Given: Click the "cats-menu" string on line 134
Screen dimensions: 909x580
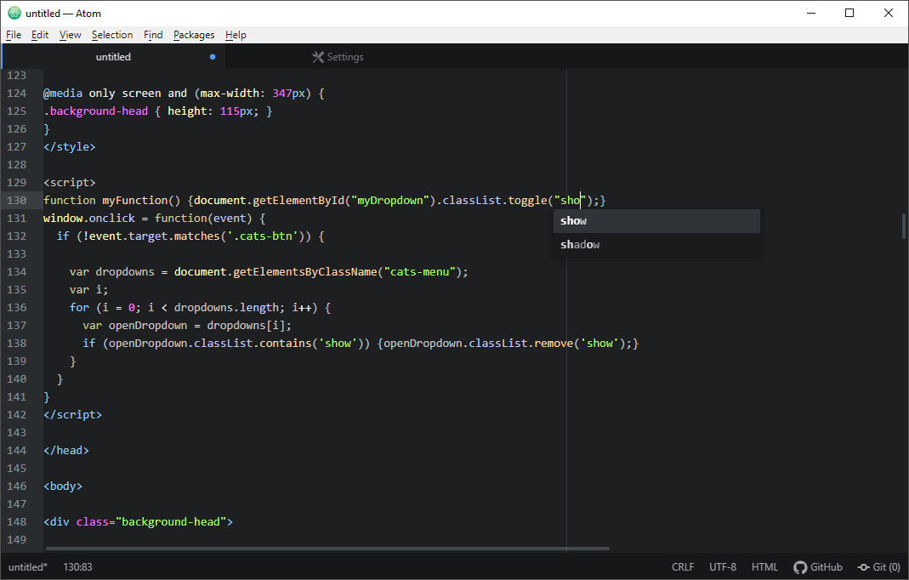Looking at the screenshot, I should point(420,272).
